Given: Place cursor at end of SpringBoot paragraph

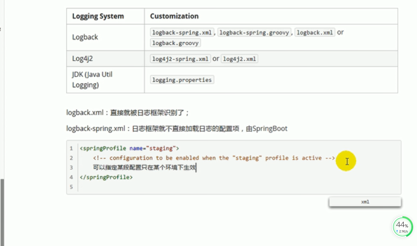Looking at the screenshot, I should pos(287,129).
